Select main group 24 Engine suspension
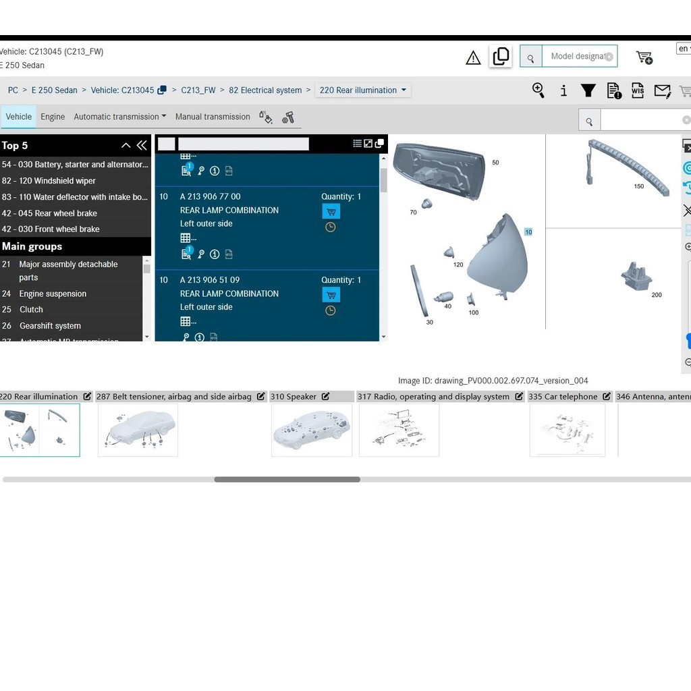691x691 pixels. click(71, 294)
